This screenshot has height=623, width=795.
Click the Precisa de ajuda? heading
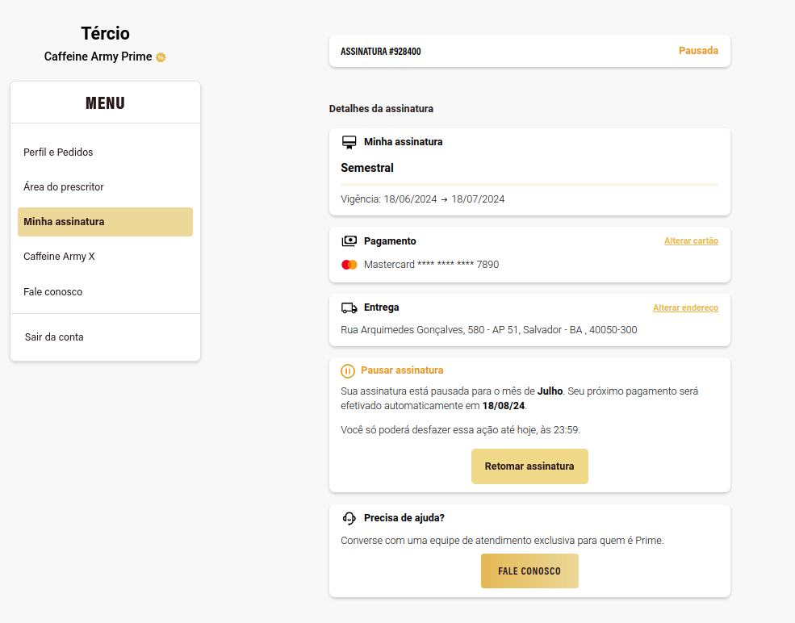(404, 518)
